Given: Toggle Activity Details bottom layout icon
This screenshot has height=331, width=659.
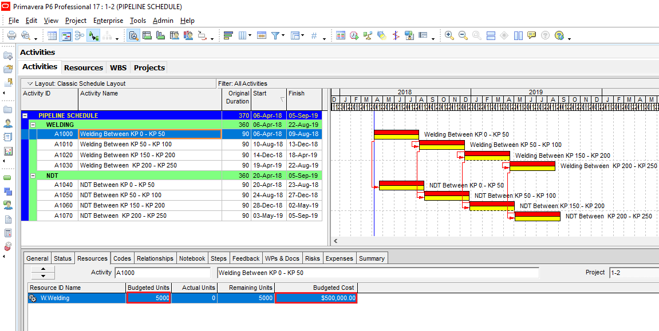Looking at the screenshot, I should [133, 35].
